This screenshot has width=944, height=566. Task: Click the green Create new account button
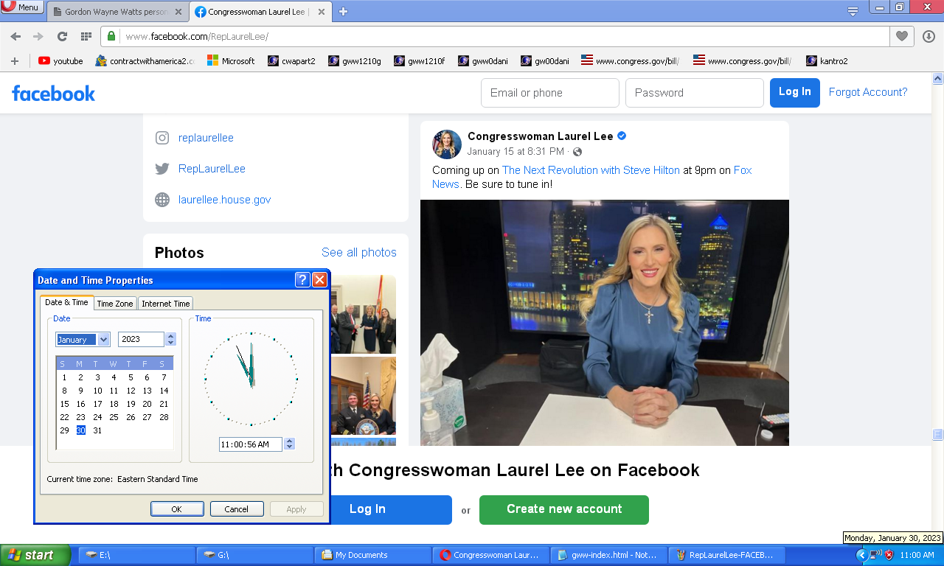[563, 509]
